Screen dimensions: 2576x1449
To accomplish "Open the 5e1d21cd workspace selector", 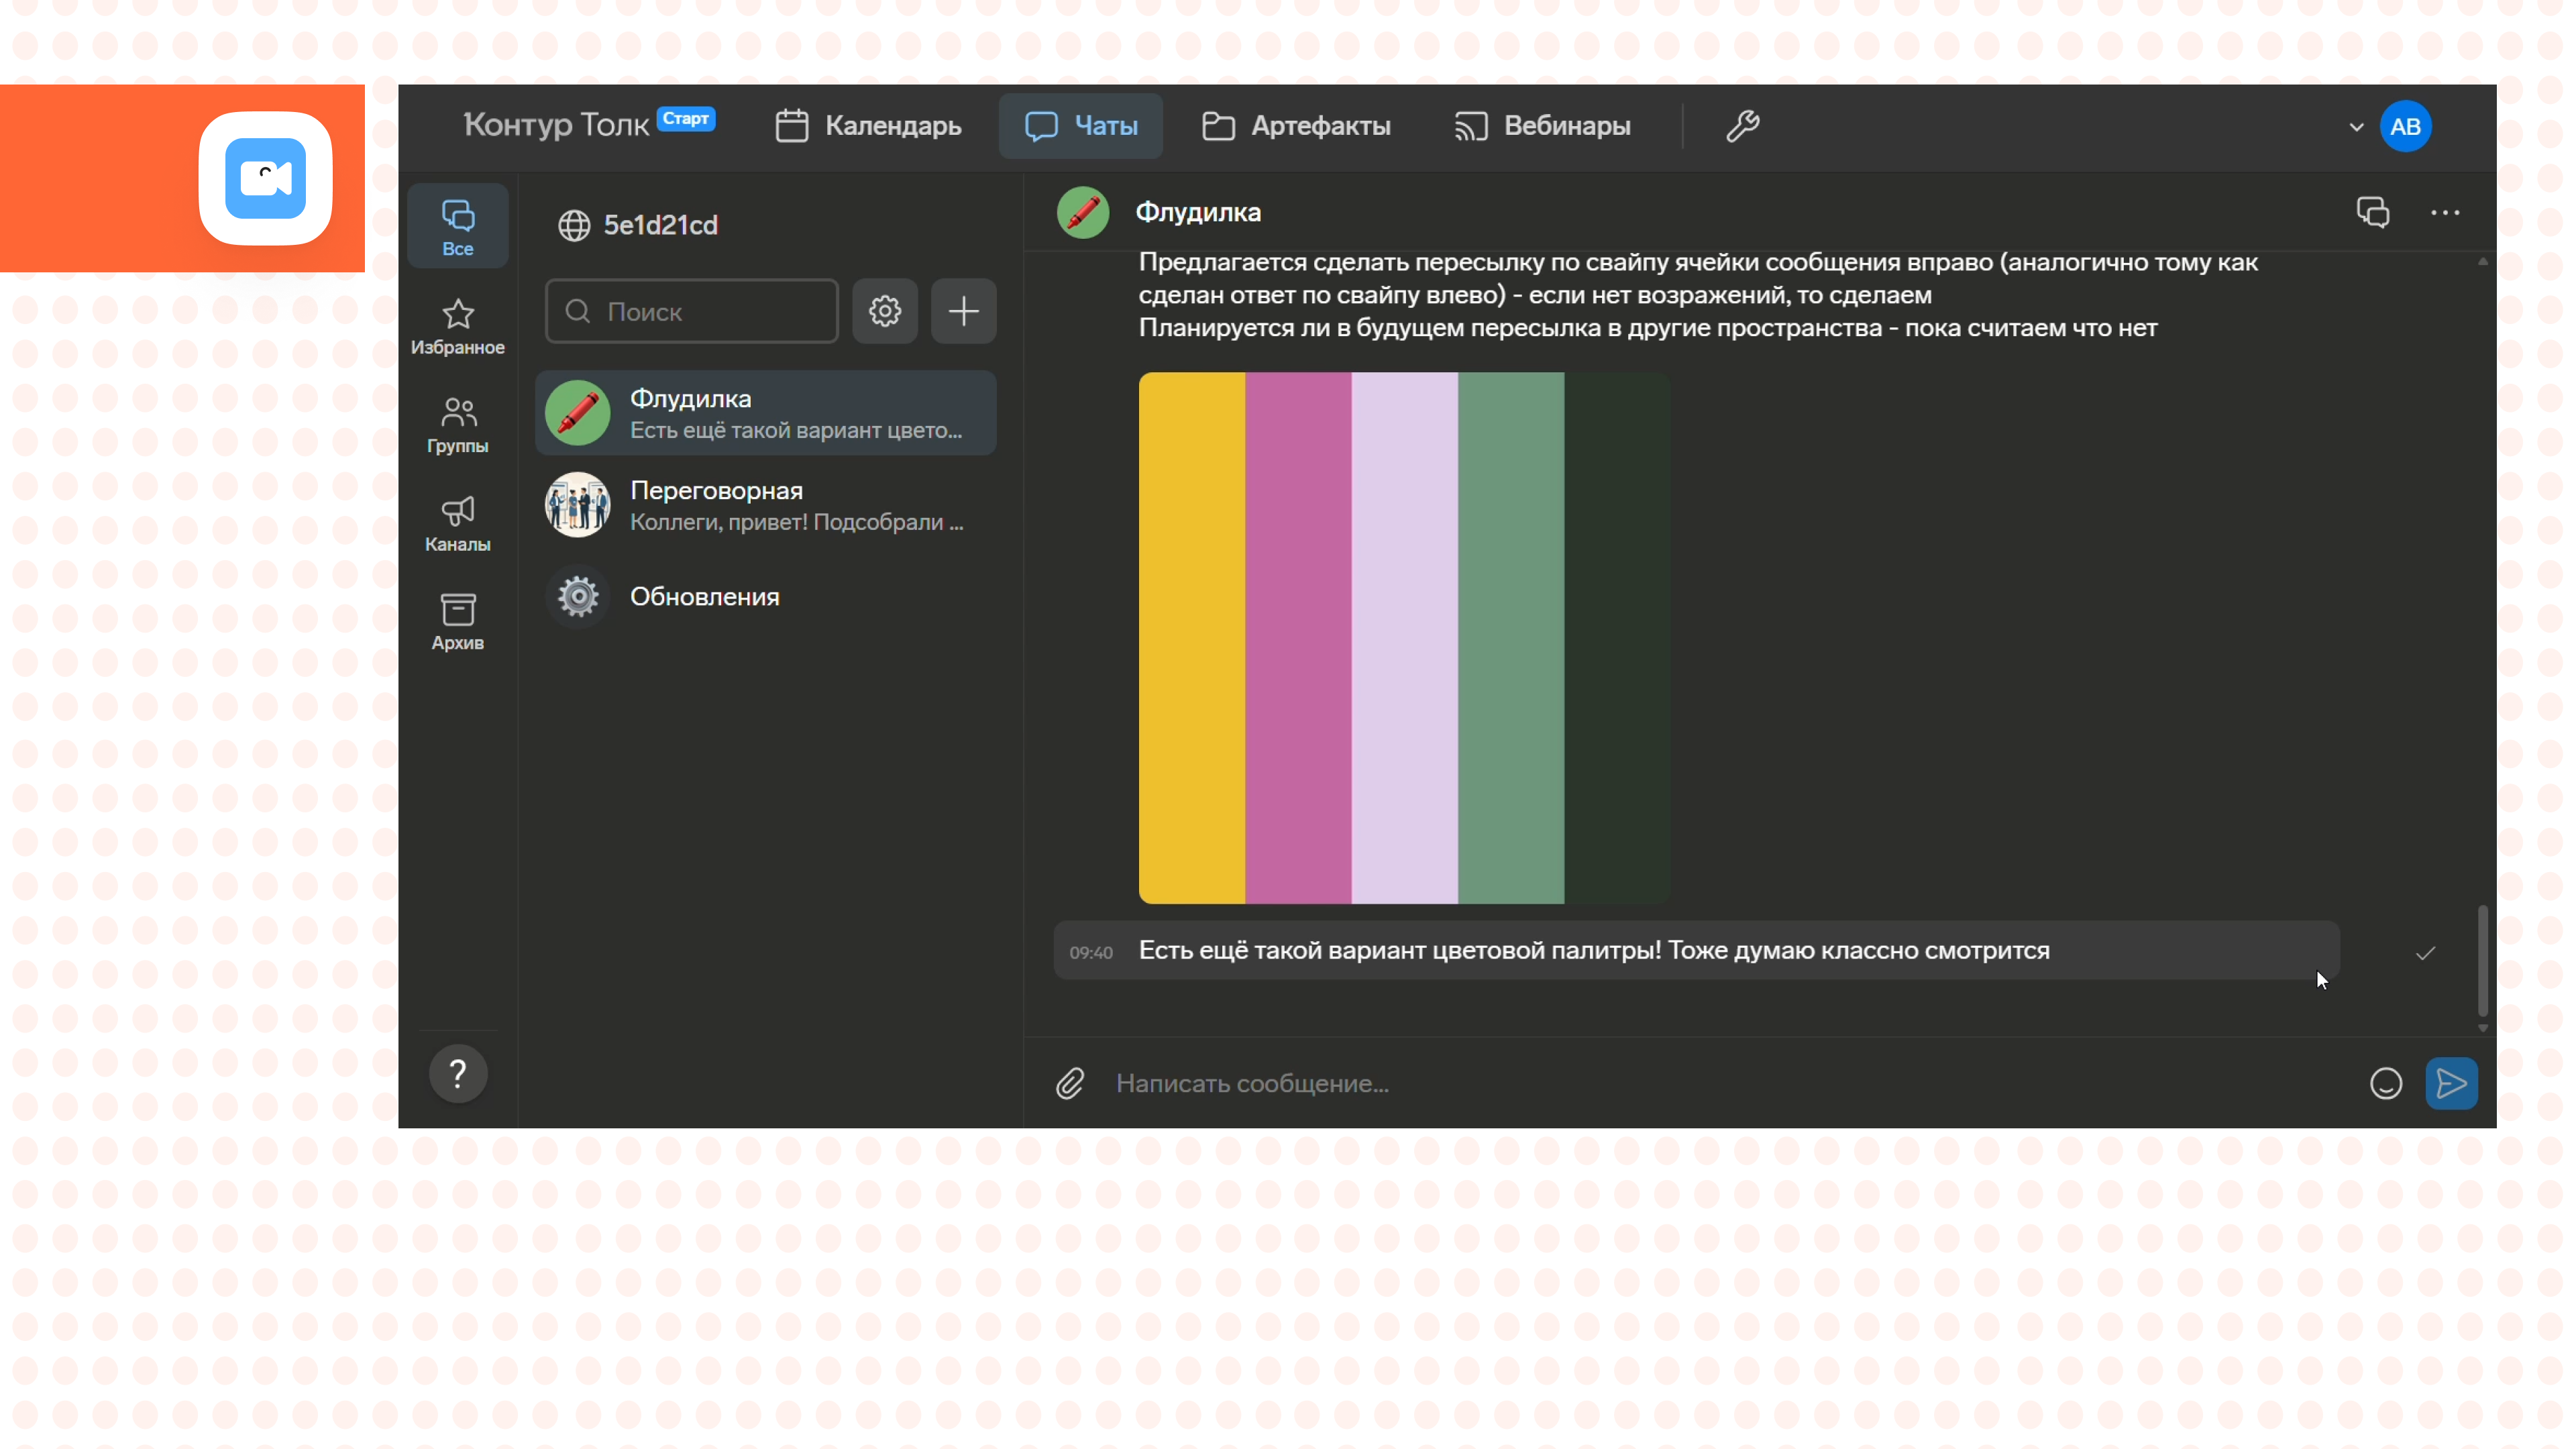I will coord(638,225).
